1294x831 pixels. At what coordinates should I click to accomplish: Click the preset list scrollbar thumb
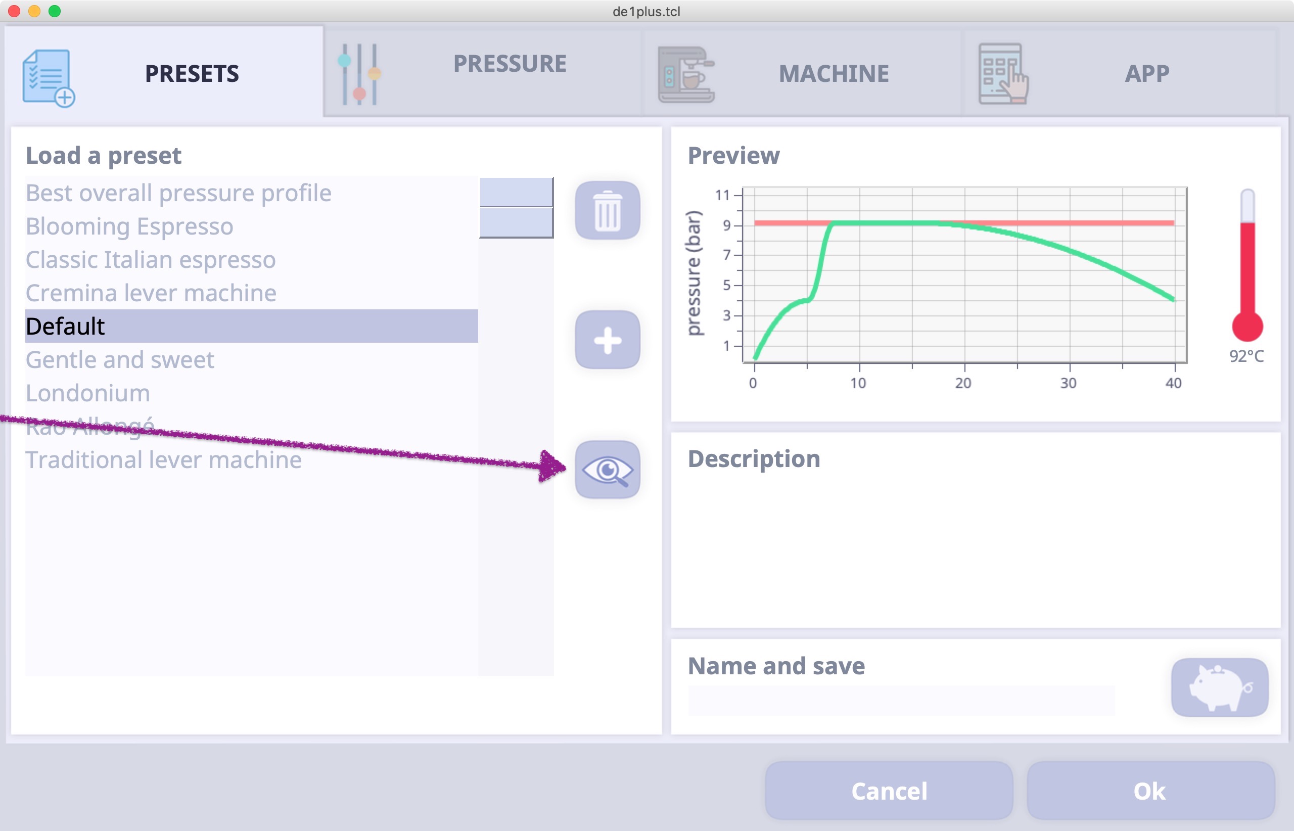(x=517, y=208)
